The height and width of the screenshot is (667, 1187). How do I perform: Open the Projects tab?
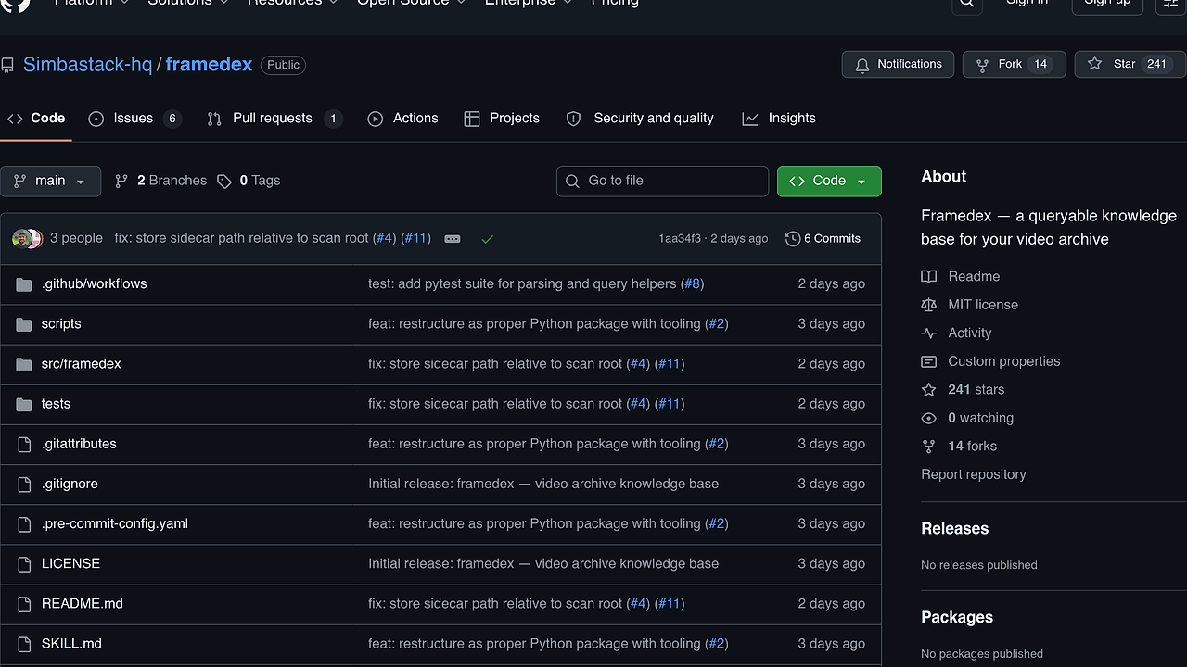pyautogui.click(x=502, y=119)
